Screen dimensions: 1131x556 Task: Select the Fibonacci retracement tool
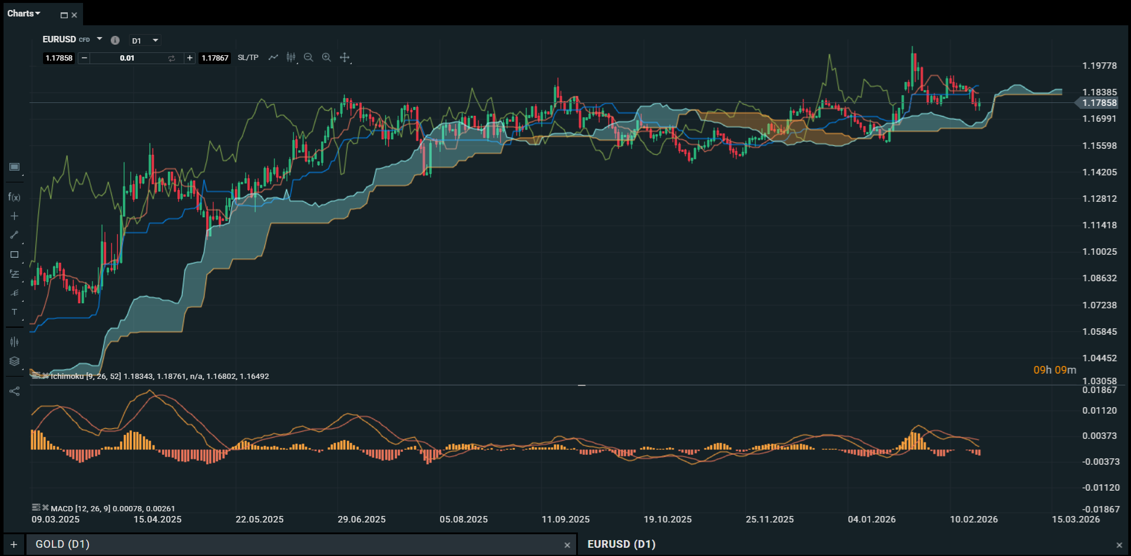click(x=15, y=274)
